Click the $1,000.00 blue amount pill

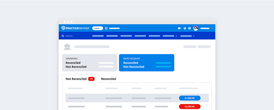[x=190, y=98]
